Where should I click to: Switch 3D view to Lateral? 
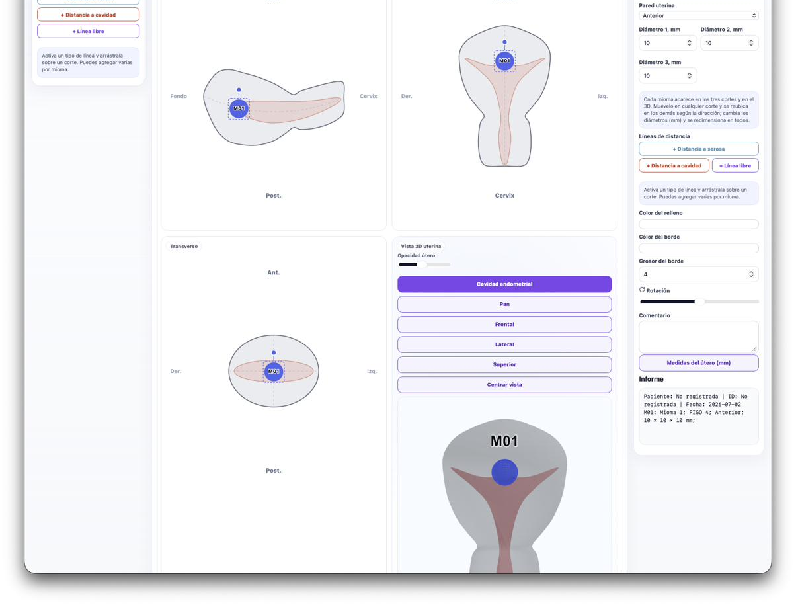click(504, 344)
